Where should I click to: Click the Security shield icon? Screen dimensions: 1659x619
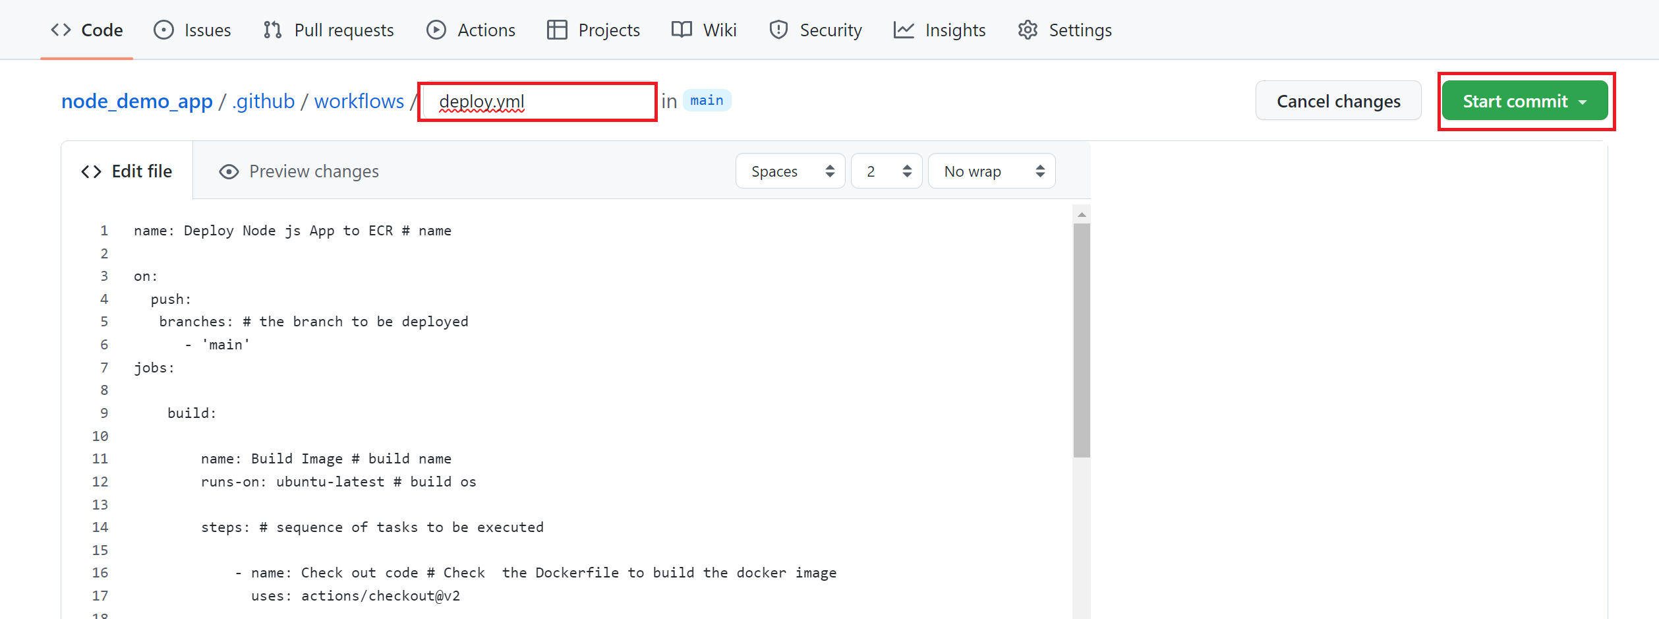pyautogui.click(x=778, y=30)
